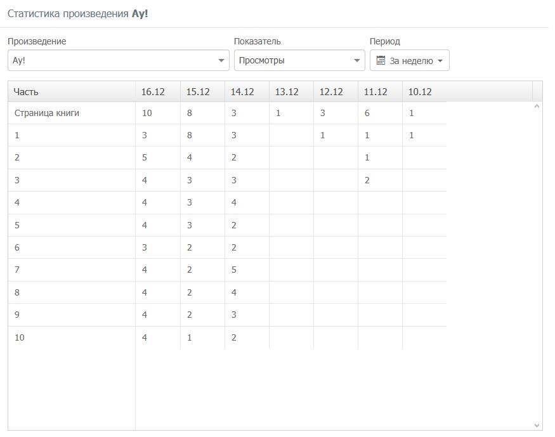Click the 16.12 cell for Страница книги
This screenshot has width=555, height=437.
[x=147, y=113]
